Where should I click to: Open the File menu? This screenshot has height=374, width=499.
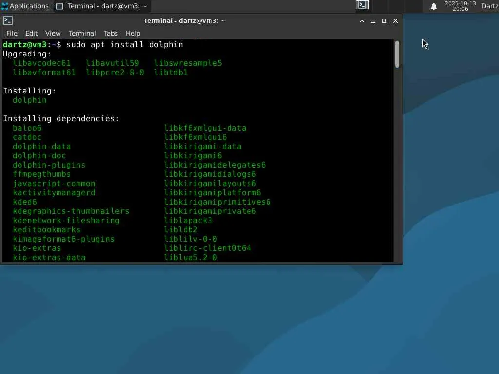click(12, 34)
